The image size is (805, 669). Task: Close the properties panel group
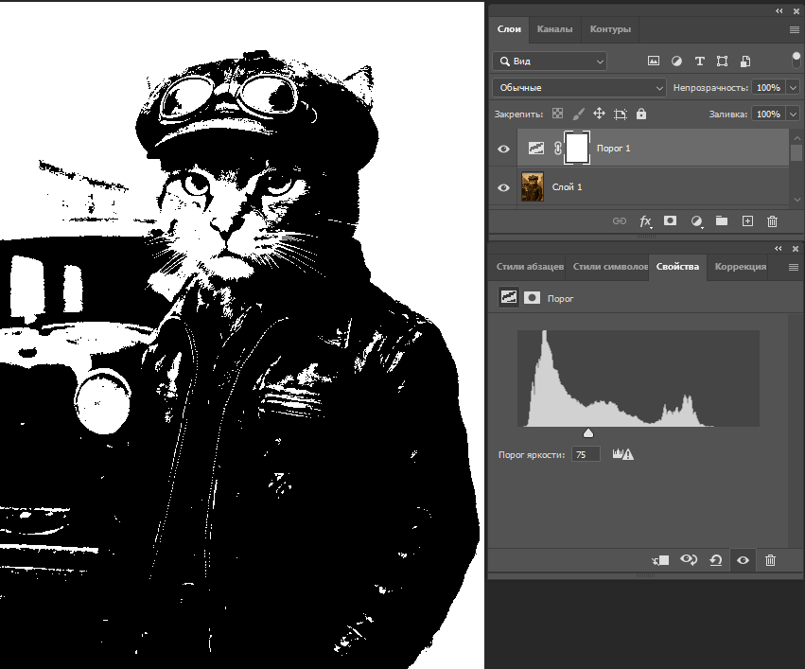pyautogui.click(x=796, y=249)
